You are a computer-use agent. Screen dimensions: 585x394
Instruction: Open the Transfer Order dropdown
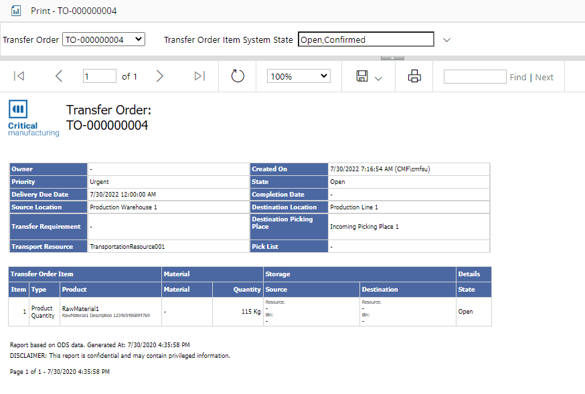pyautogui.click(x=104, y=39)
